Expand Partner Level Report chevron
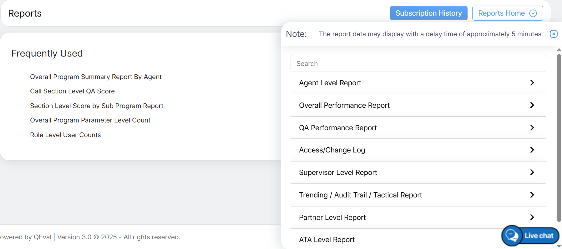 point(532,217)
